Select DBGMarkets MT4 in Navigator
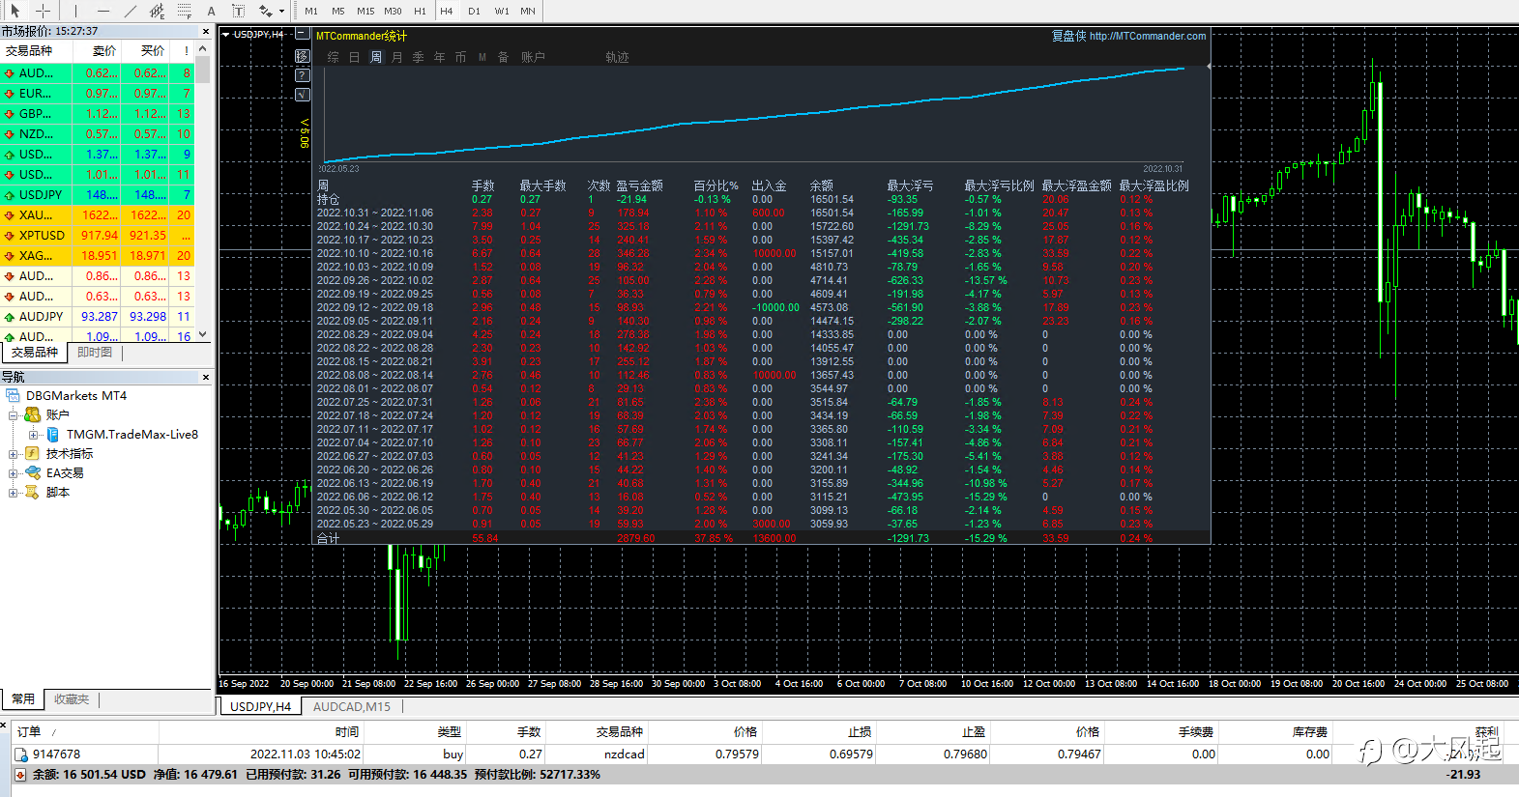 tap(75, 396)
